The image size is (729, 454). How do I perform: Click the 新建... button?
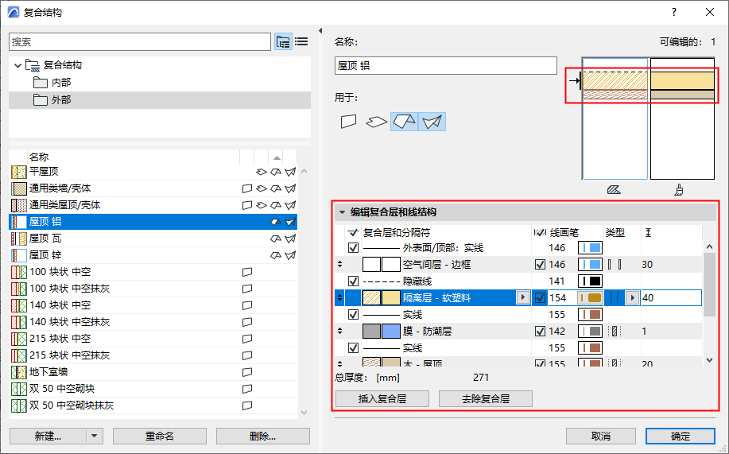tap(48, 437)
